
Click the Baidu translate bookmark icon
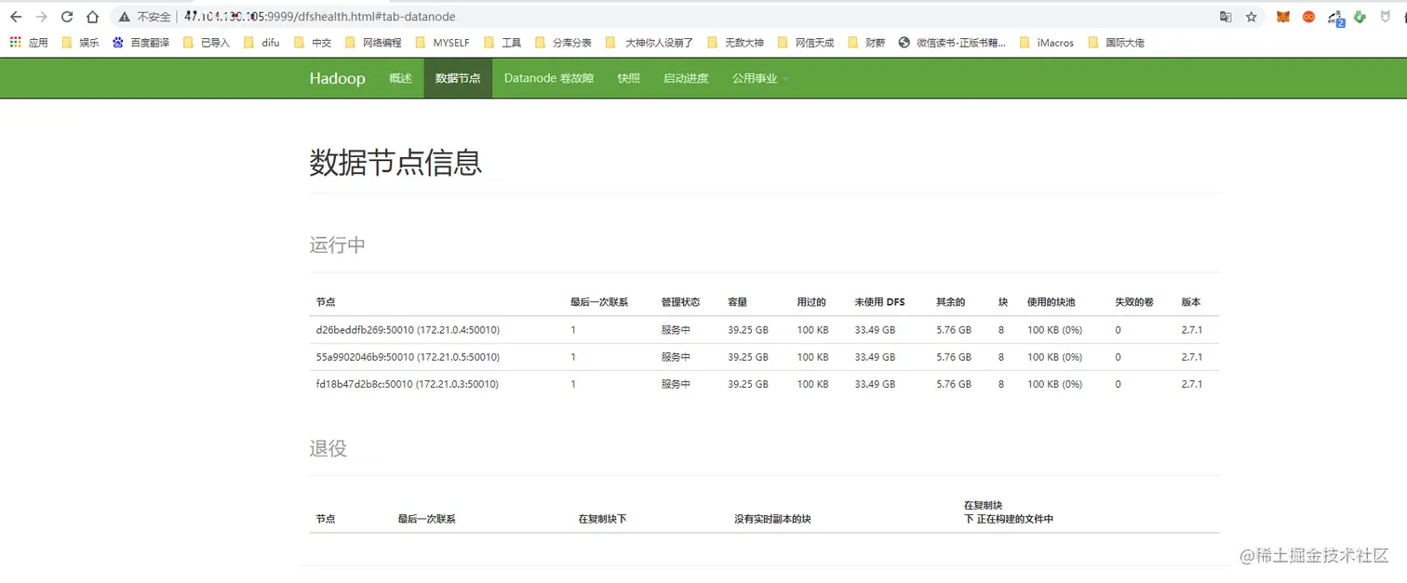tap(117, 42)
